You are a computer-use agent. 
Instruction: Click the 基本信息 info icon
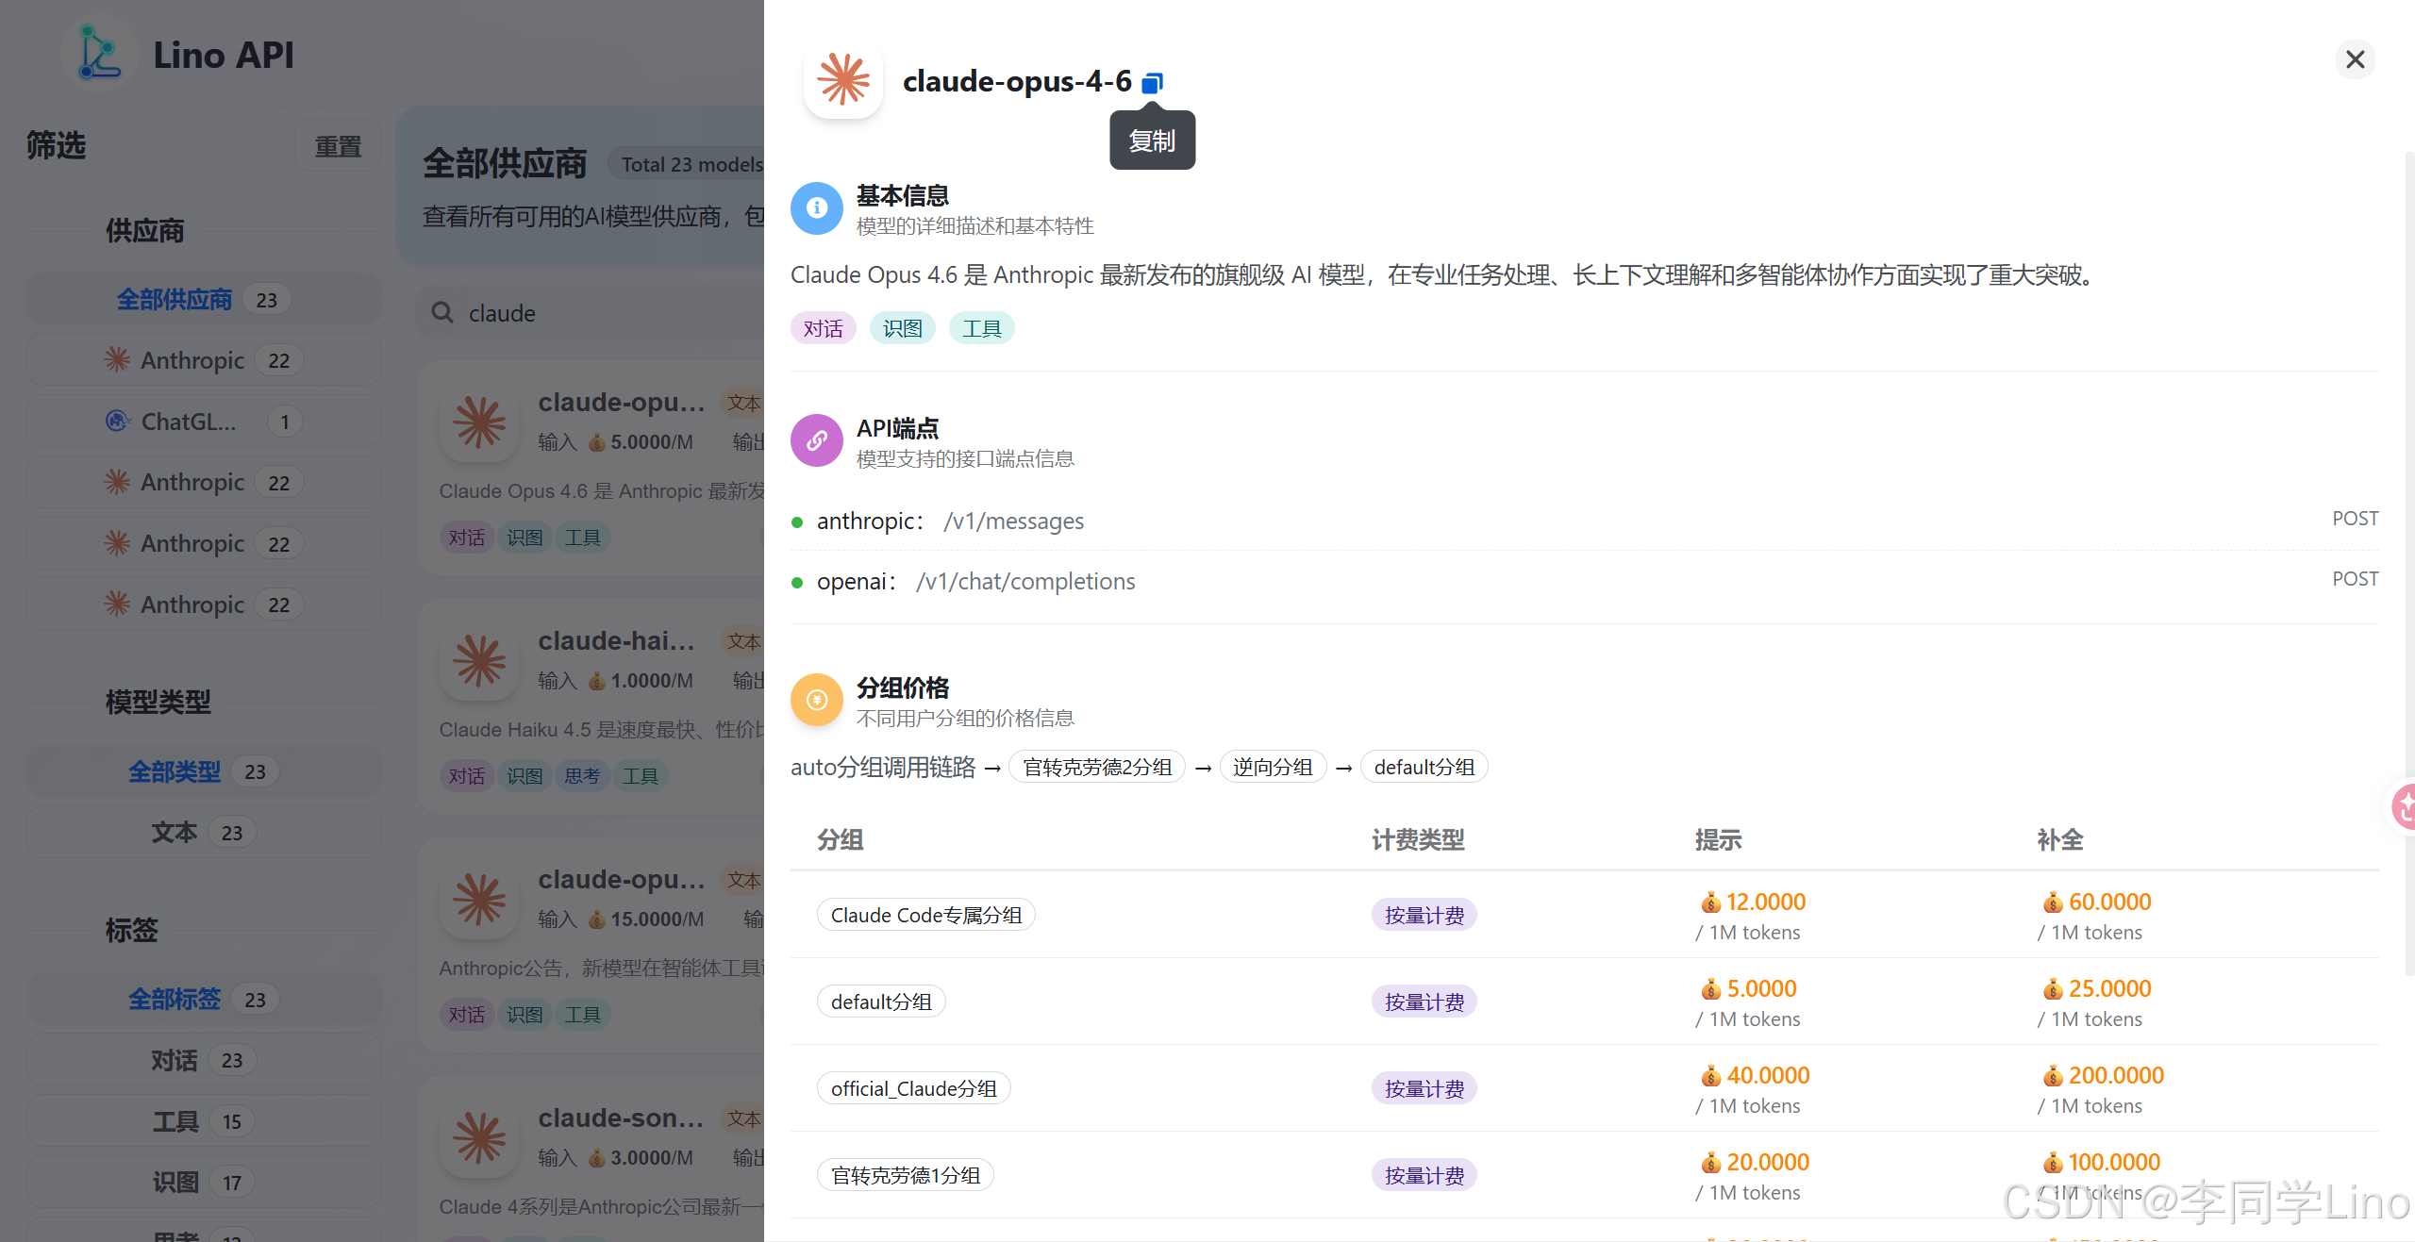[x=816, y=208]
